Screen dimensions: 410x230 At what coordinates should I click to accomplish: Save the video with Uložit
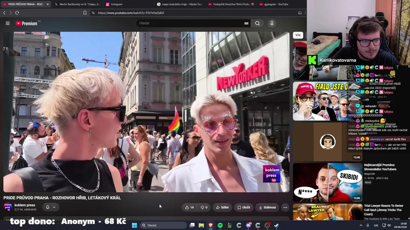(x=243, y=207)
